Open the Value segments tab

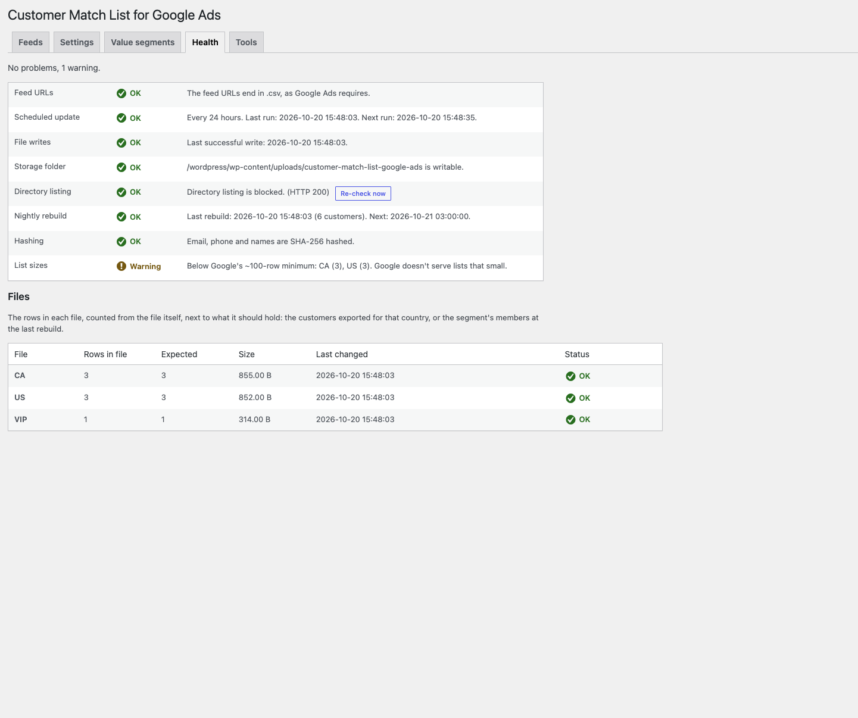point(143,42)
